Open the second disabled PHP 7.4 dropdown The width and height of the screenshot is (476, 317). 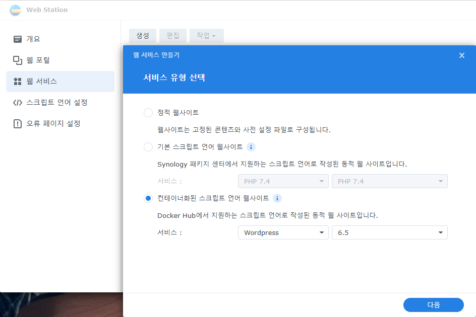point(389,181)
